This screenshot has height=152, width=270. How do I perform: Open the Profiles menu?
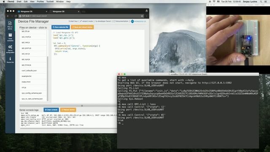[40, 2]
